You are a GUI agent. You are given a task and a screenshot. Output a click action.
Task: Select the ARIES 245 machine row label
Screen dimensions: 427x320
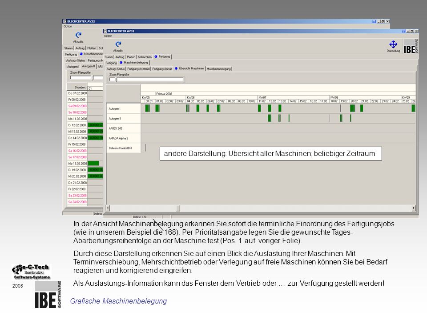coord(123,128)
